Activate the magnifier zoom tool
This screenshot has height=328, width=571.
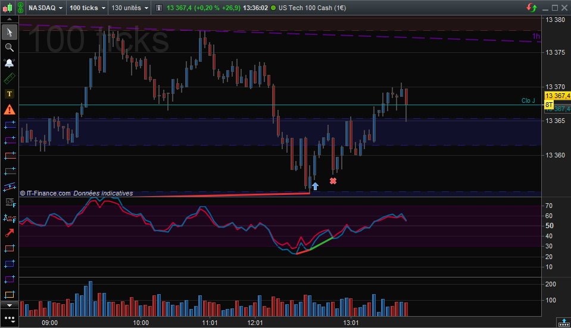(10, 48)
